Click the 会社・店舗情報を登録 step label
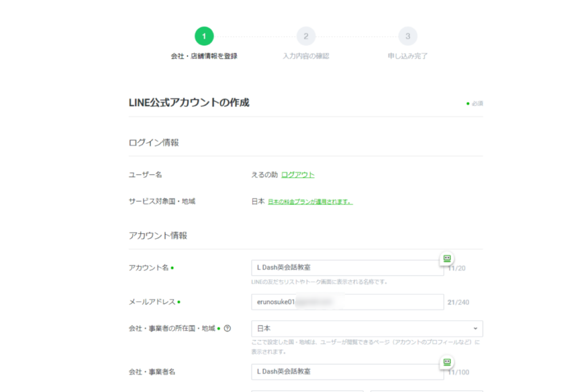The image size is (588, 392). coord(204,56)
